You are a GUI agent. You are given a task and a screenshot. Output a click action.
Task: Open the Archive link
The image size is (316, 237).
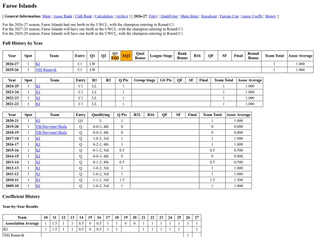pos(122,16)
